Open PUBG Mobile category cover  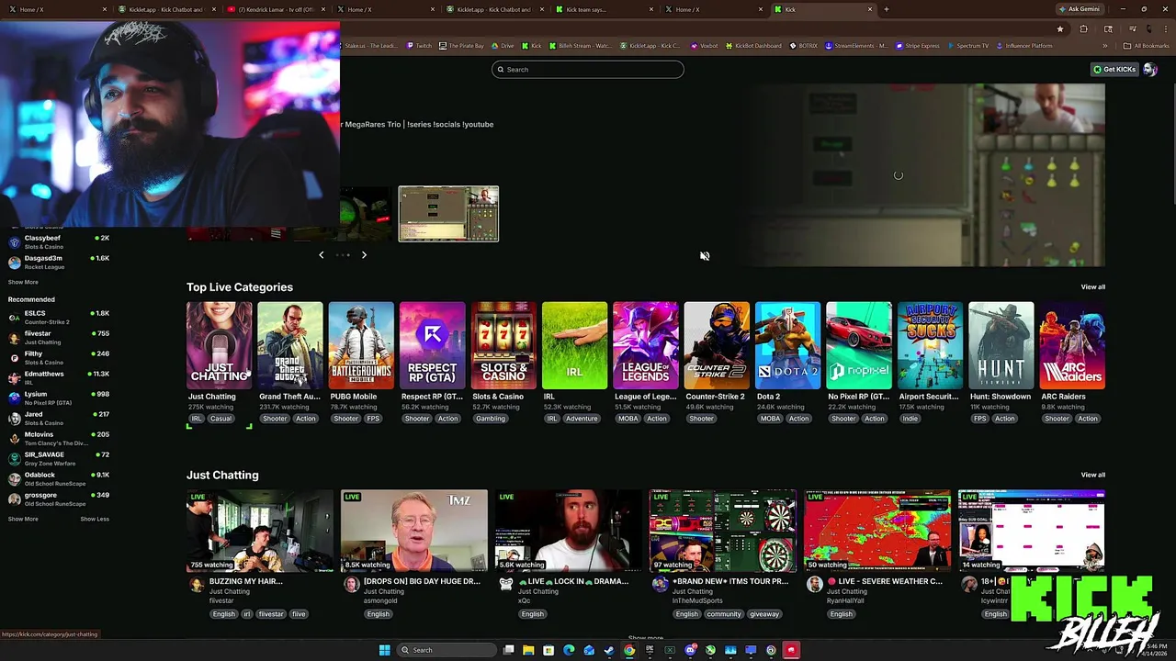coord(361,345)
